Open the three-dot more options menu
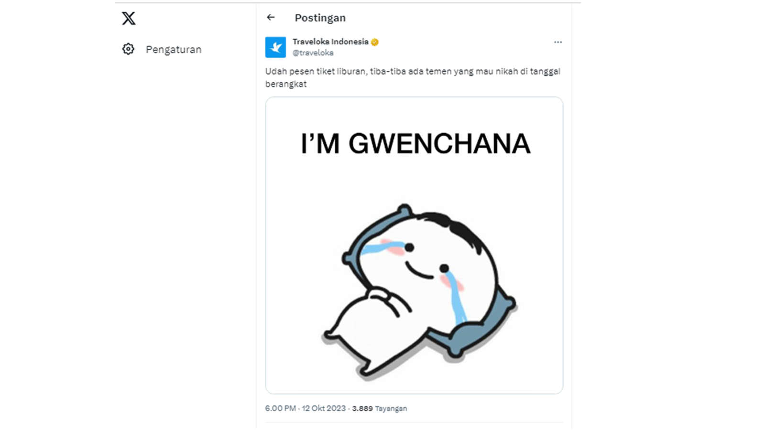The width and height of the screenshot is (765, 430). (x=558, y=43)
